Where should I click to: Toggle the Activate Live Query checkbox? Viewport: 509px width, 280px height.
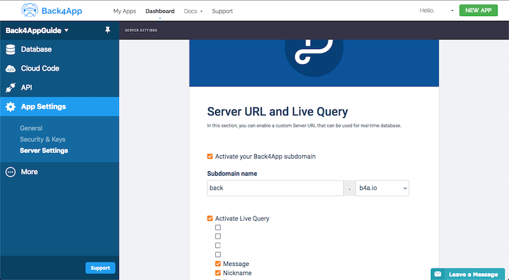[210, 219]
